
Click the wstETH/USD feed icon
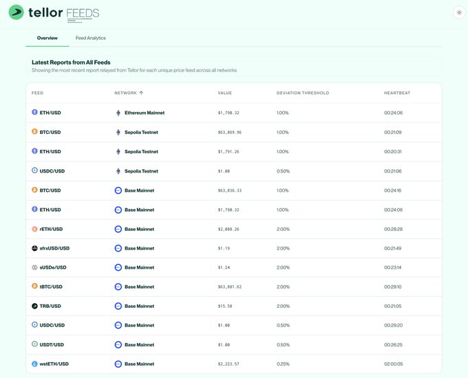pos(34,364)
